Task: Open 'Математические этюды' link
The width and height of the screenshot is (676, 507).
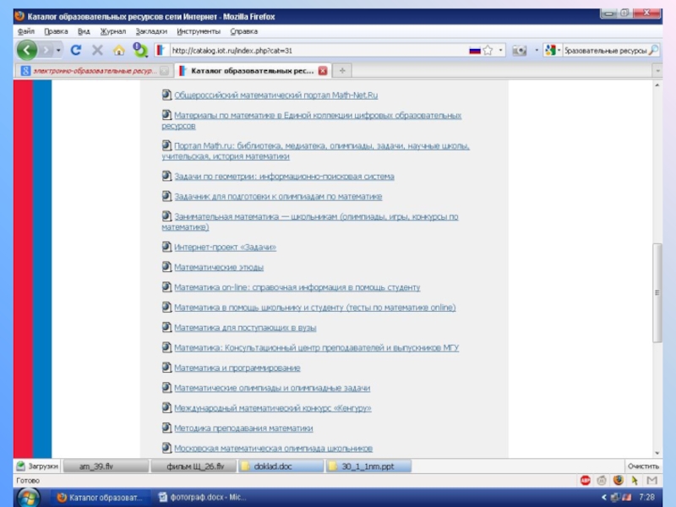Action: [x=219, y=267]
